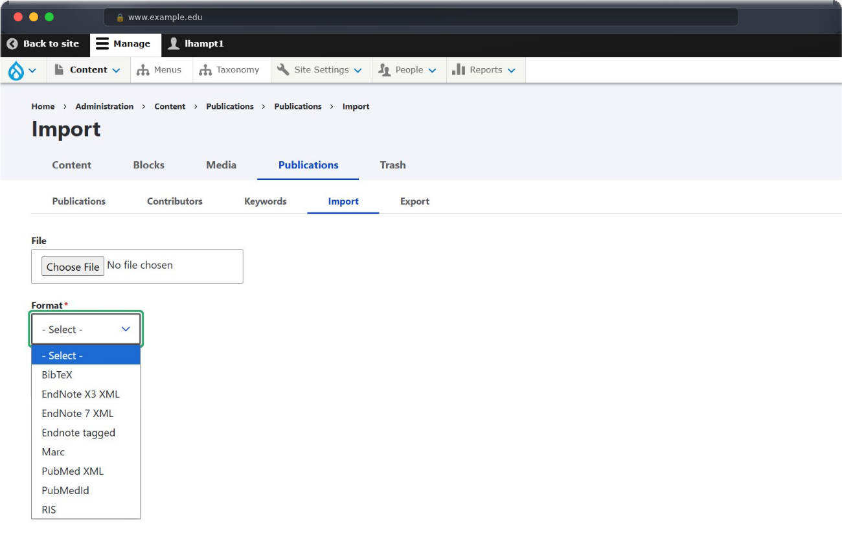Choose PubMedId format option
842x544 pixels.
(85, 490)
